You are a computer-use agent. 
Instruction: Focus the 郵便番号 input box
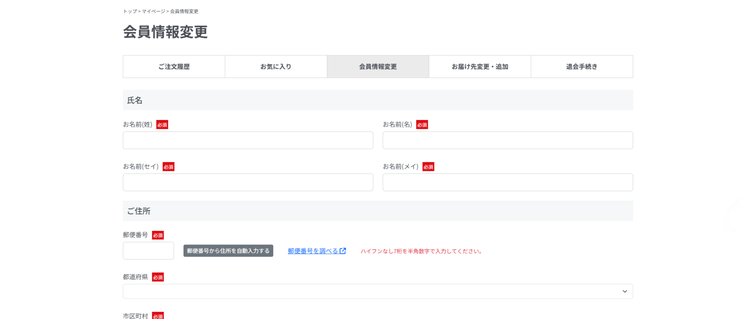[x=148, y=251]
